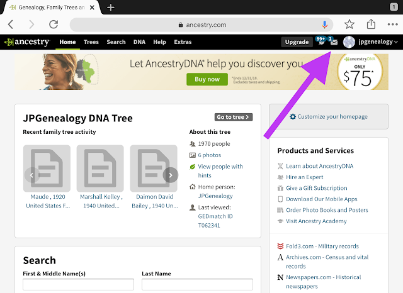Click the Upgrade button
This screenshot has width=403, height=293.
(x=297, y=42)
